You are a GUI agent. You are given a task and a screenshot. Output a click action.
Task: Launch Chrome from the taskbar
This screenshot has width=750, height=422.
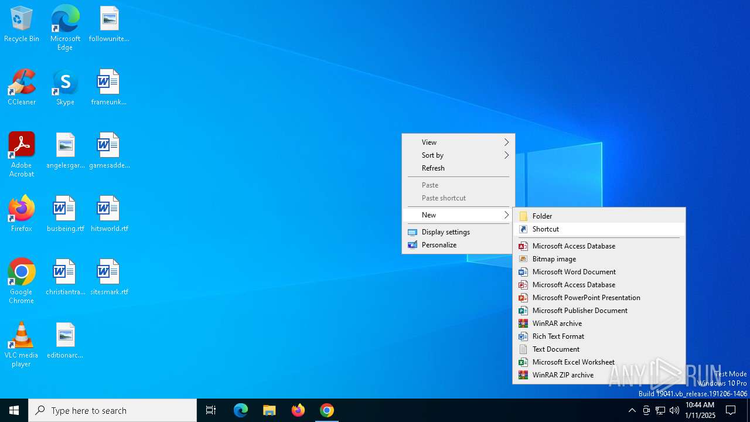pyautogui.click(x=327, y=410)
